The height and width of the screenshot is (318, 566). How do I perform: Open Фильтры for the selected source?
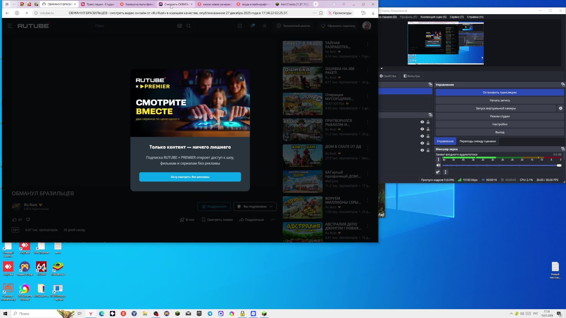pyautogui.click(x=412, y=76)
